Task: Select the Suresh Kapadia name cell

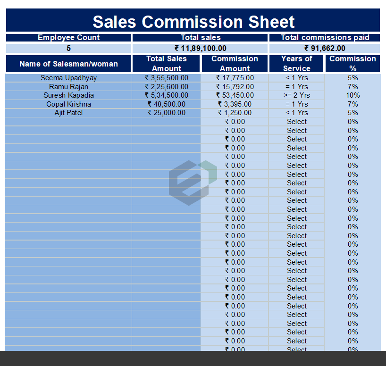Action: click(68, 95)
